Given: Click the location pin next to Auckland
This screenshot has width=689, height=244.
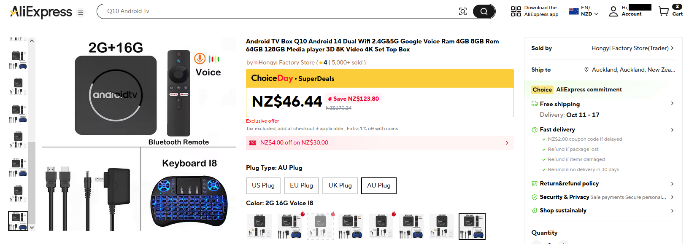Looking at the screenshot, I should 586,70.
